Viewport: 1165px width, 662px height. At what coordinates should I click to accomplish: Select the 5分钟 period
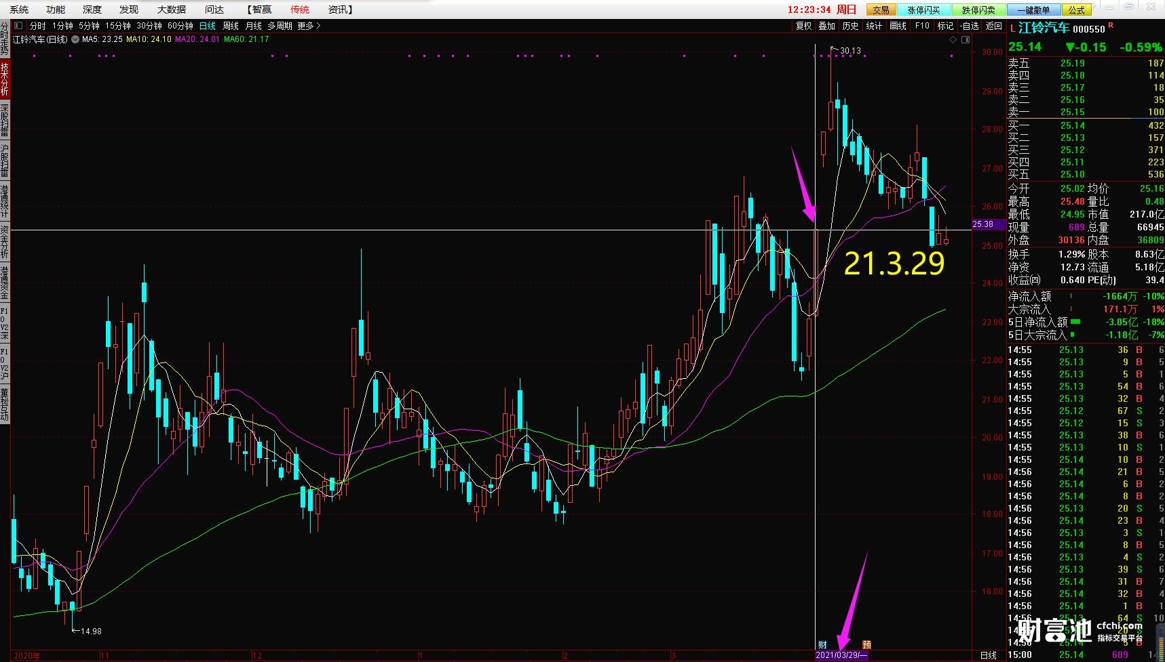coord(90,26)
